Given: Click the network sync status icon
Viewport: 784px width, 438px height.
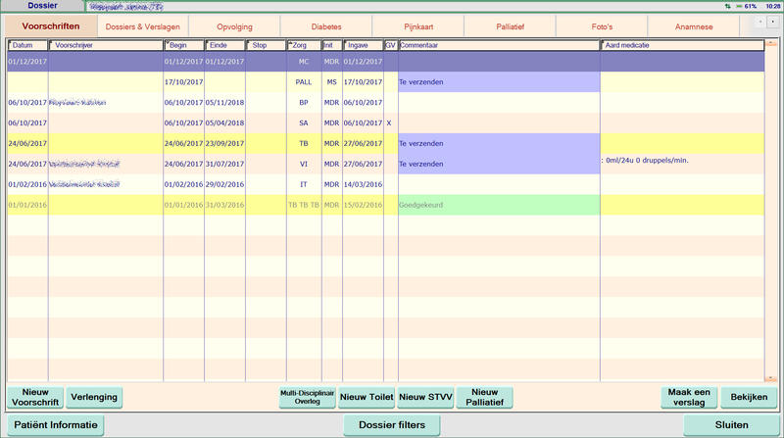Looking at the screenshot, I should point(726,6).
